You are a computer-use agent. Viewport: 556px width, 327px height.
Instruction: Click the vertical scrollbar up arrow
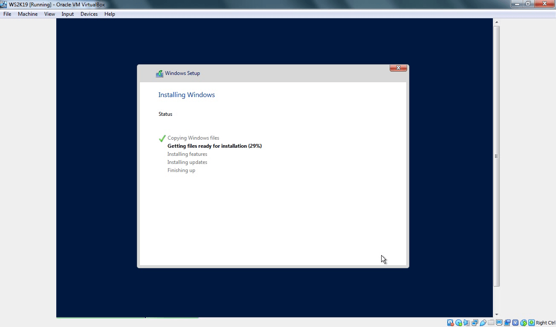click(497, 22)
